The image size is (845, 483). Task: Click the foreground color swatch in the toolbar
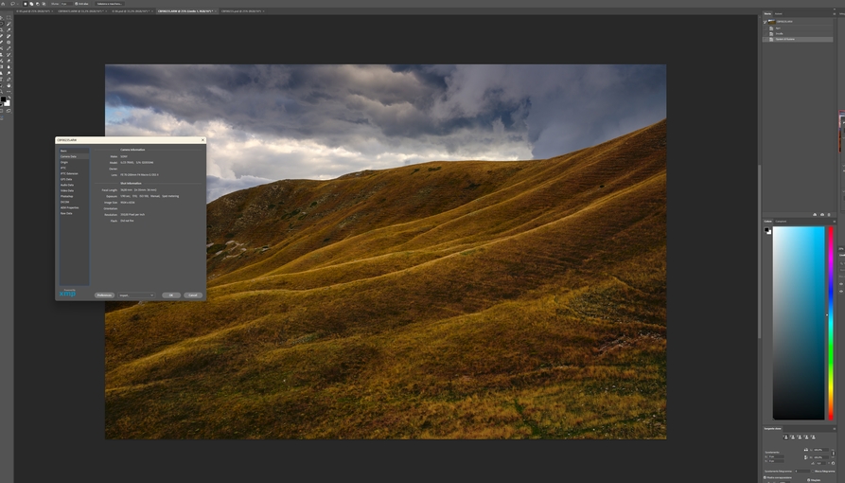[x=3, y=99]
